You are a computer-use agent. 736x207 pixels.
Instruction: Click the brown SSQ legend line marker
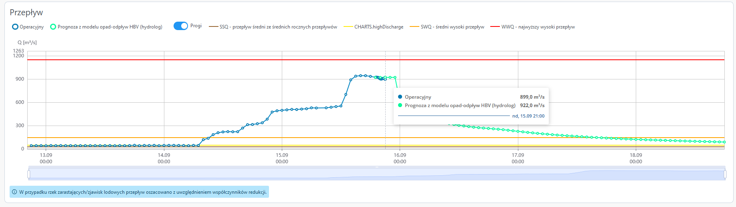(x=213, y=27)
